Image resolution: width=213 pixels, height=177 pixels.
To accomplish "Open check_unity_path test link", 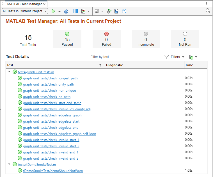I will pos(49,84).
